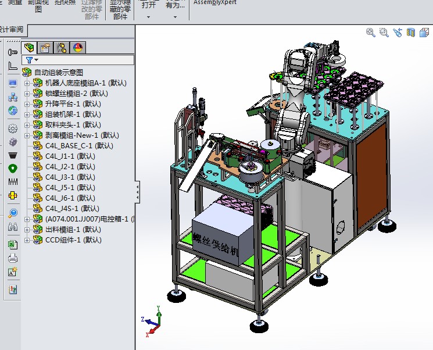Click Zoom to Fit in view toolbar

coord(371,33)
